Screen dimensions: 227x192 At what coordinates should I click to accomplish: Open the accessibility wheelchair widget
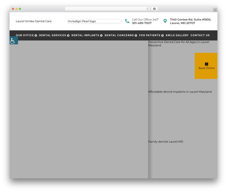[x=14, y=40]
